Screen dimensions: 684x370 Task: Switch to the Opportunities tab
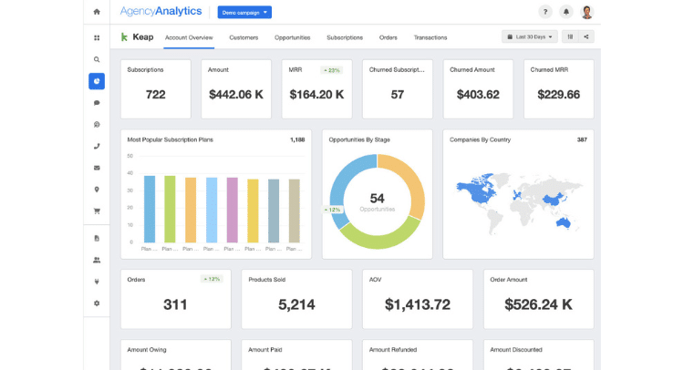point(292,37)
